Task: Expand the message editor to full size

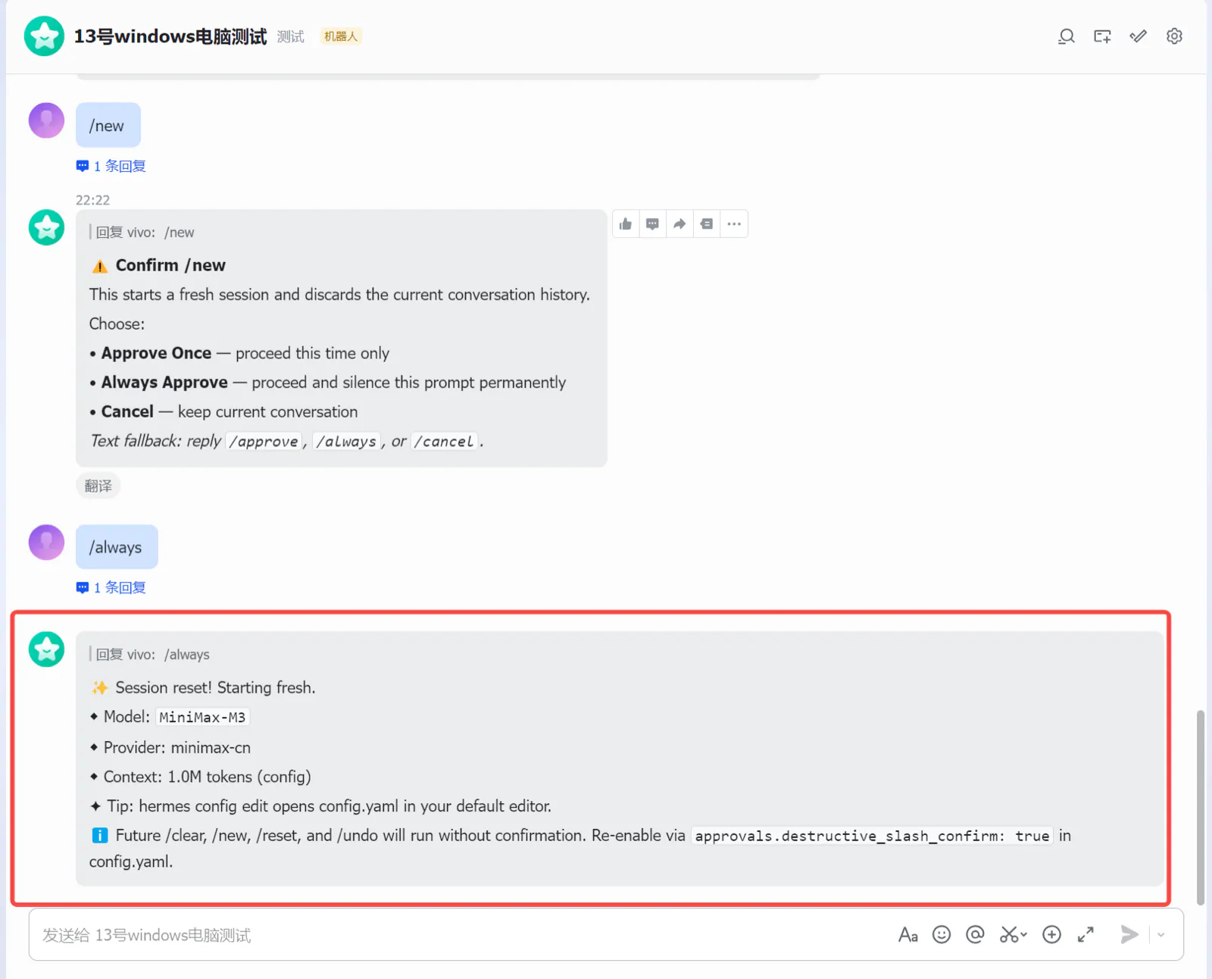Action: 1085,935
